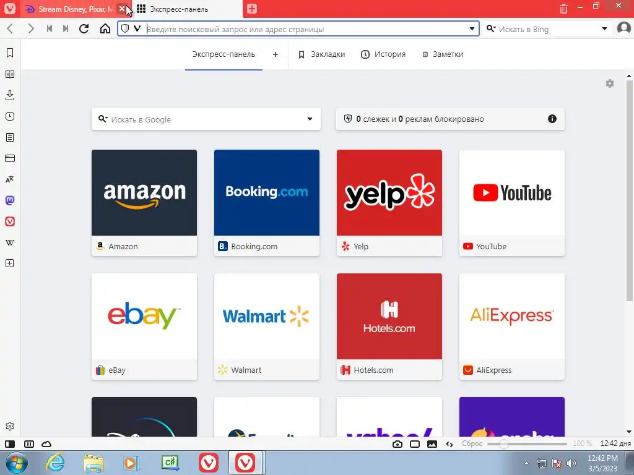Open Windows Explorer from taskbar
Viewport: 634px width, 475px height.
click(93, 463)
